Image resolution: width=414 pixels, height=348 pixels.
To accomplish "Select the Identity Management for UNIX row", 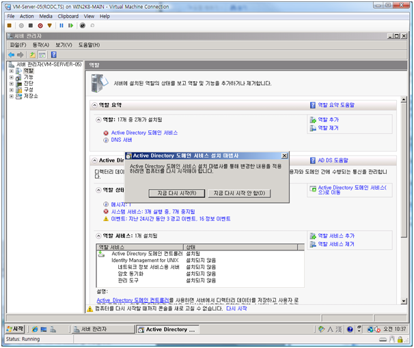I will click(200, 261).
